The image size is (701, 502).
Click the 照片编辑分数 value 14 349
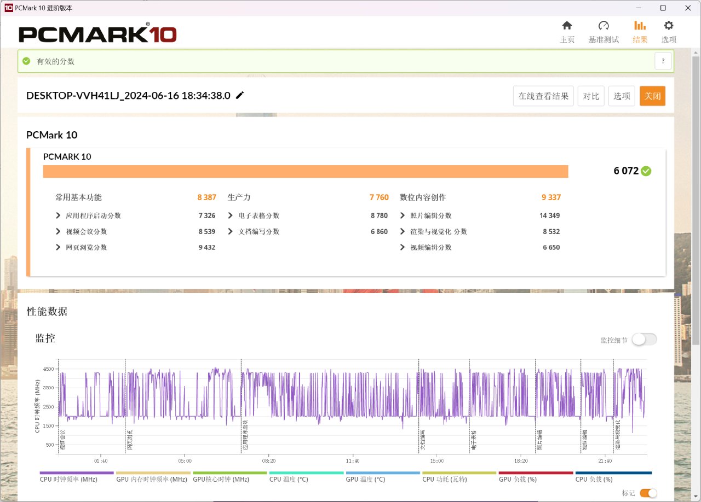(x=550, y=215)
